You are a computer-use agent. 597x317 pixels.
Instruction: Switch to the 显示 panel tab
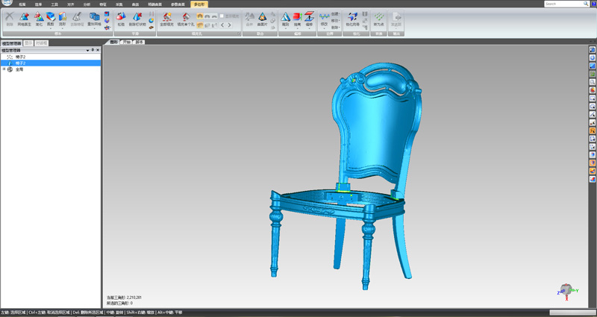28,43
